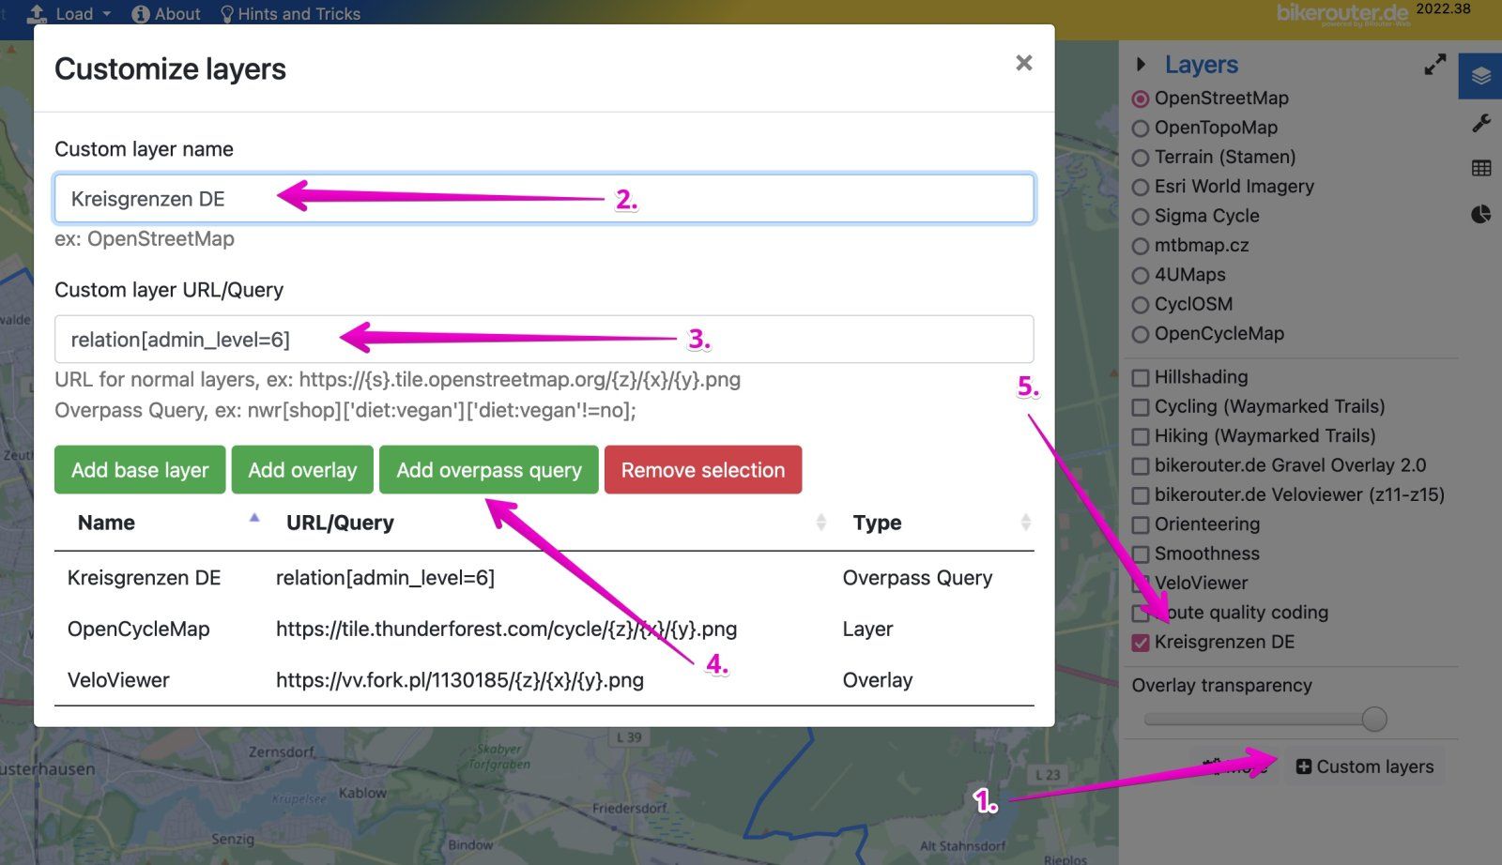Select the OpenTopoMap base layer
This screenshot has height=865, width=1502.
(1141, 129)
